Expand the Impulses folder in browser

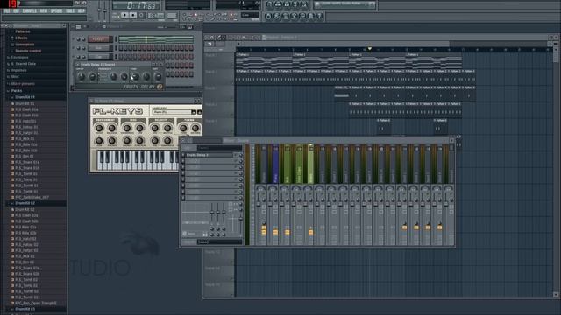(18, 70)
